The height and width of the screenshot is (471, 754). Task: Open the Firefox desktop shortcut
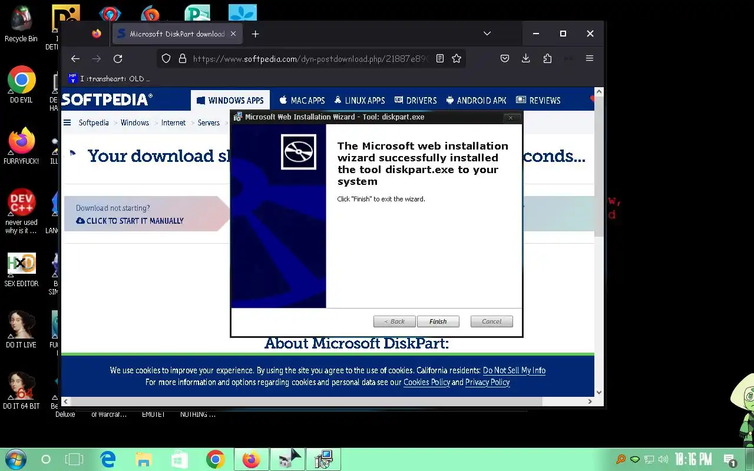21,146
